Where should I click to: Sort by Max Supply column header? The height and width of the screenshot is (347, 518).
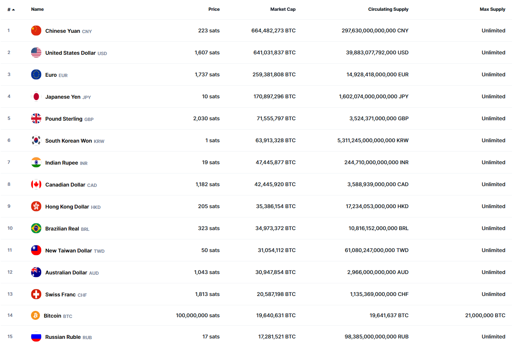492,9
